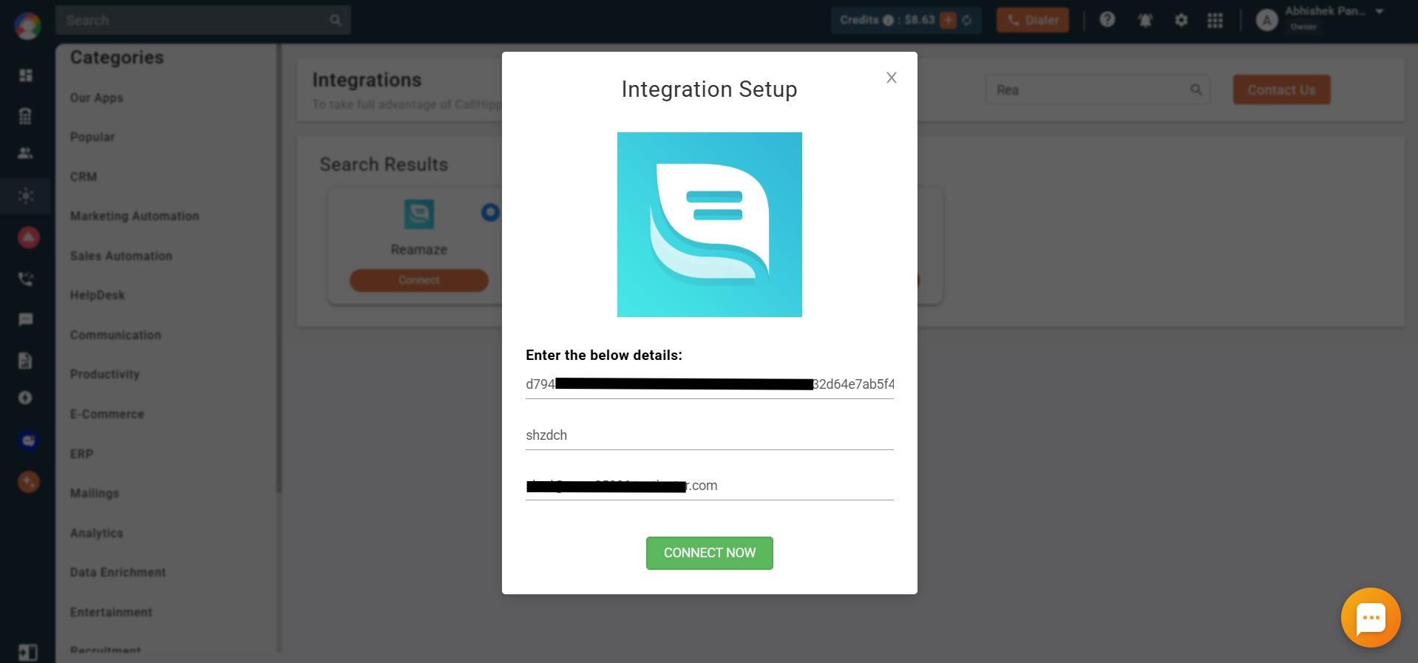Open the numbers keypad icon in the sidebar
The width and height of the screenshot is (1418, 663).
[x=26, y=115]
